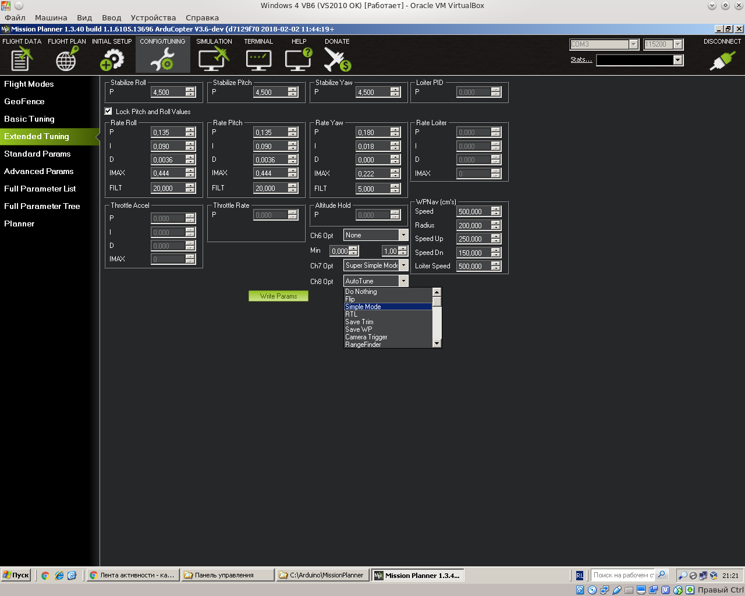Image resolution: width=745 pixels, height=596 pixels.
Task: Expand the Ch6 Opt dropdown
Action: coord(403,235)
